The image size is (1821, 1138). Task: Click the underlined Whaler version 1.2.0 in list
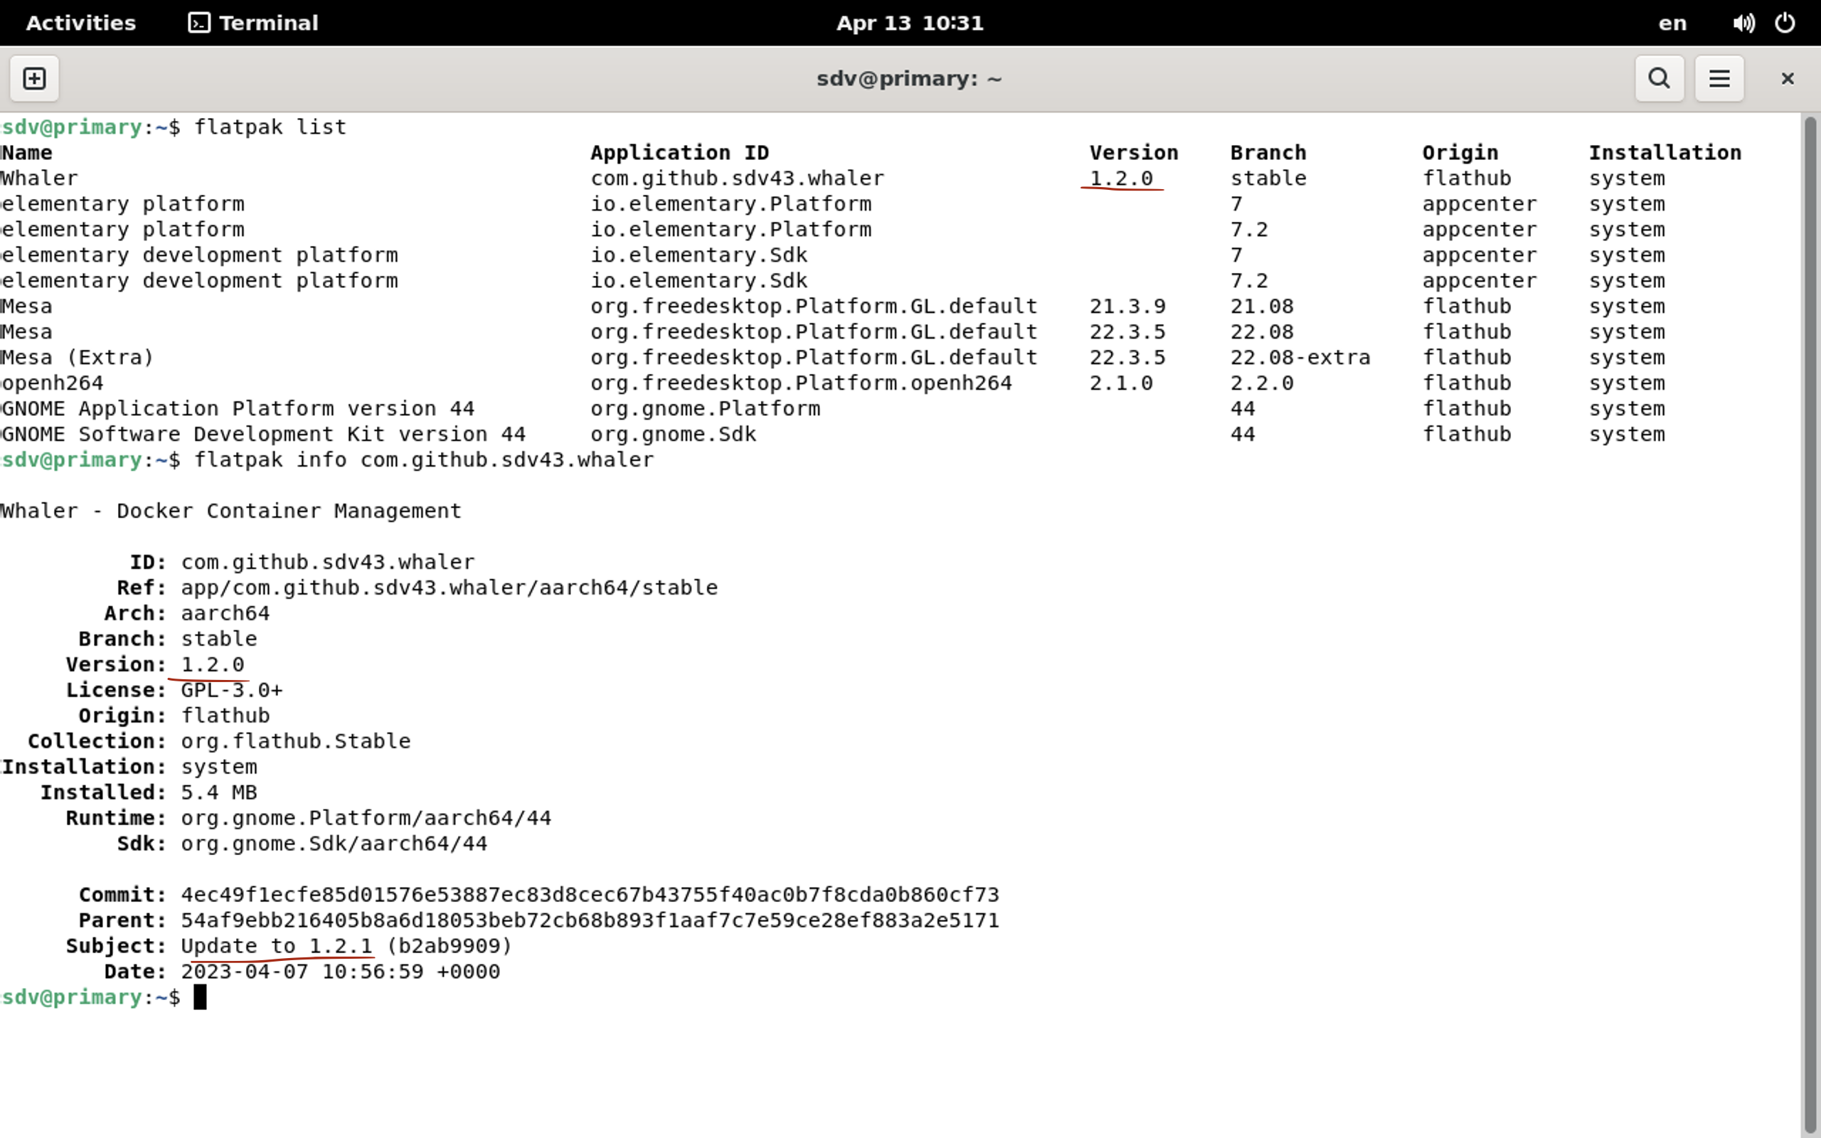pos(1120,179)
